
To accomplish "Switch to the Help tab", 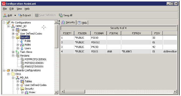I will 82,23.
